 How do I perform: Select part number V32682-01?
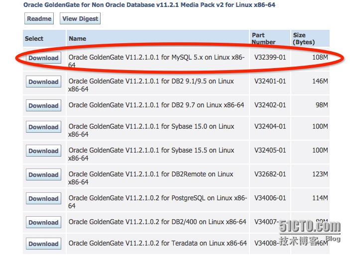pos(270,174)
